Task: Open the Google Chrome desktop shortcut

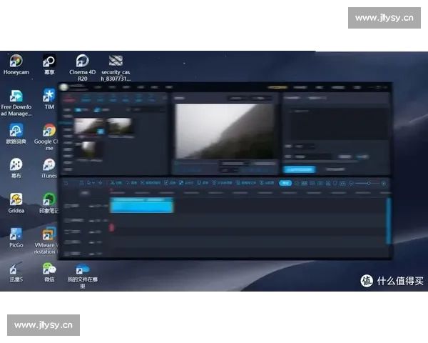Action: click(x=49, y=131)
